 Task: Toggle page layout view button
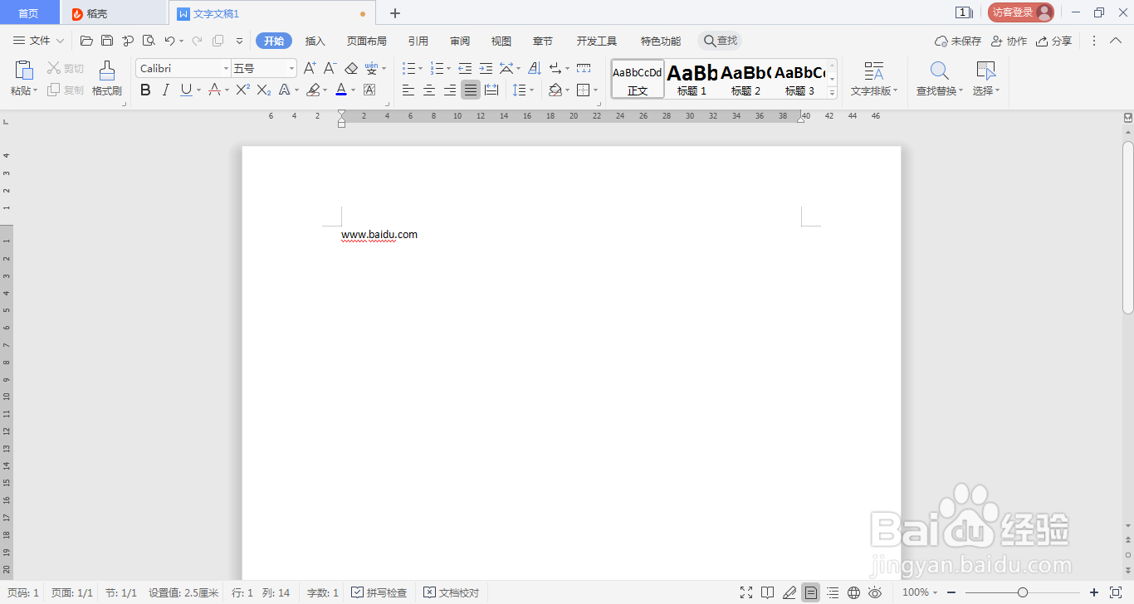click(x=811, y=592)
